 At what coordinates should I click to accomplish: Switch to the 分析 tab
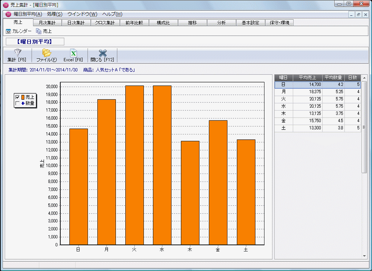[221, 23]
